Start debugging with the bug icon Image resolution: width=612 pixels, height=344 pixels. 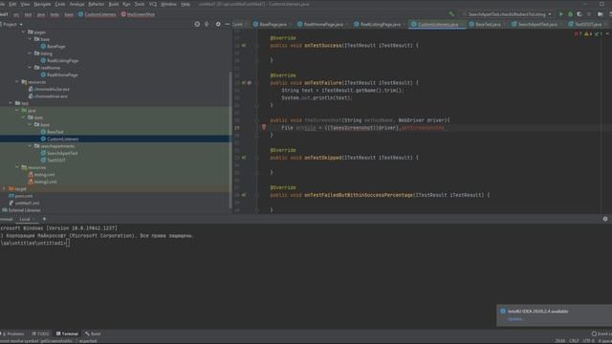coord(570,14)
